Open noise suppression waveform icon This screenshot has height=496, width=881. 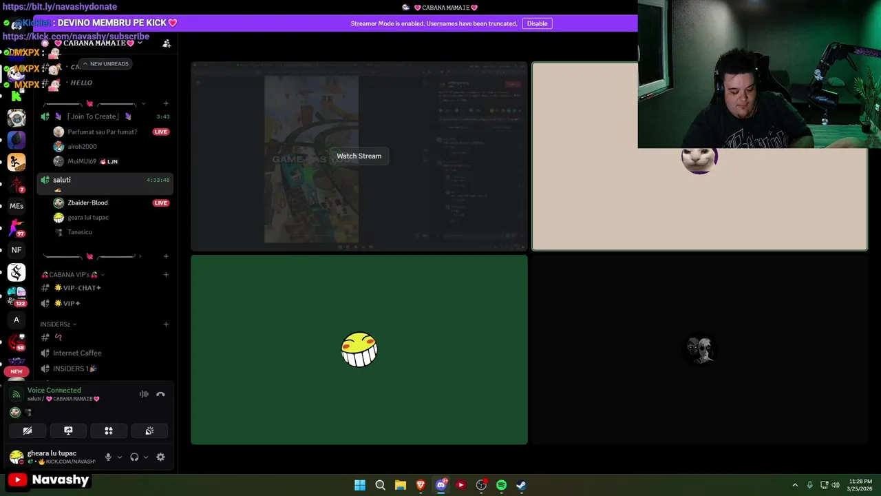pos(144,394)
